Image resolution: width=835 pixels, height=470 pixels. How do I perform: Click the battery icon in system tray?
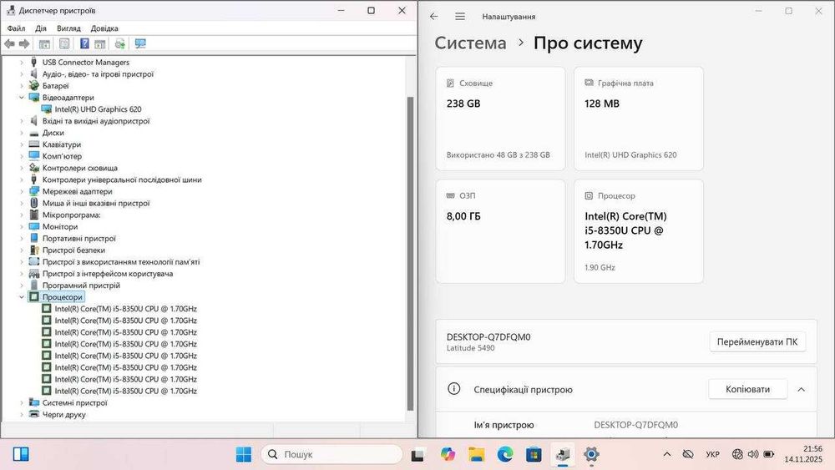pos(768,454)
